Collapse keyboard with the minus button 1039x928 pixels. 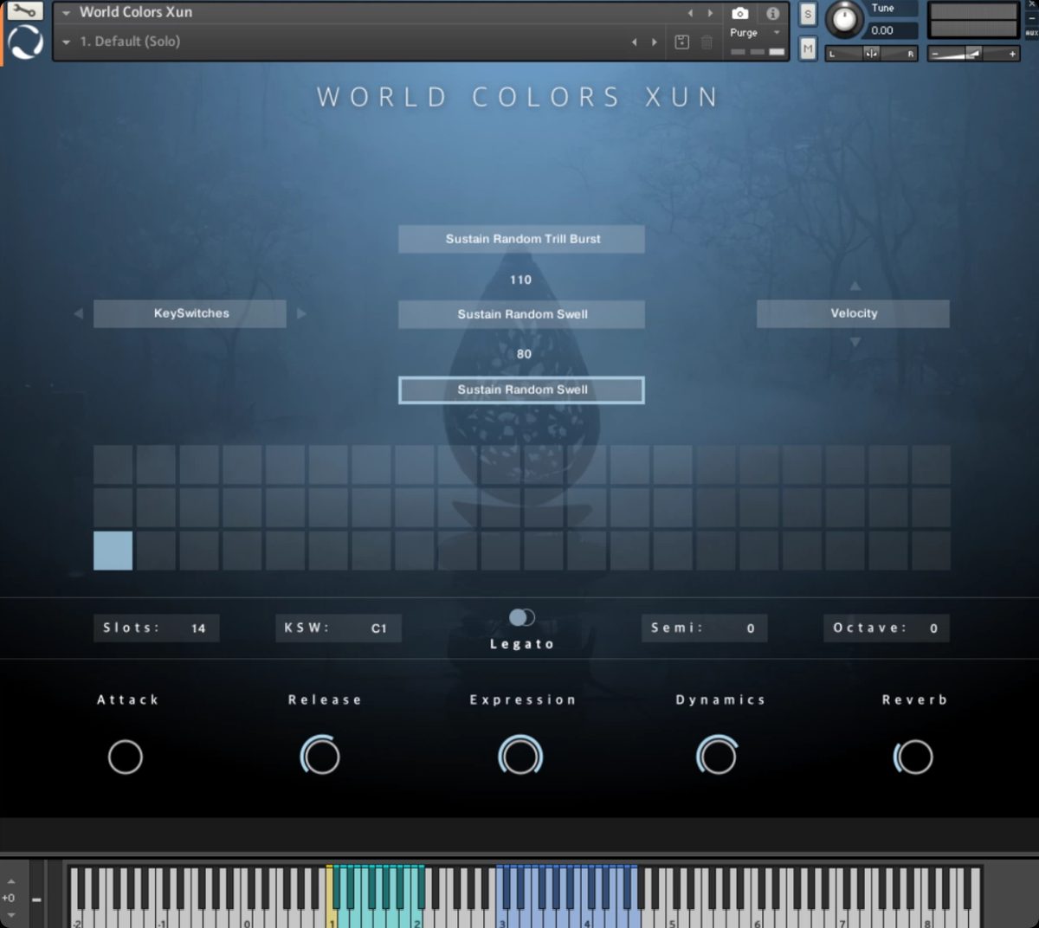tap(36, 899)
